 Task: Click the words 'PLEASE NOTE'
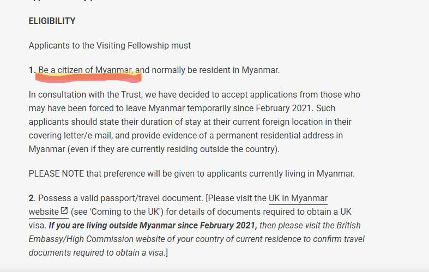coord(56,174)
